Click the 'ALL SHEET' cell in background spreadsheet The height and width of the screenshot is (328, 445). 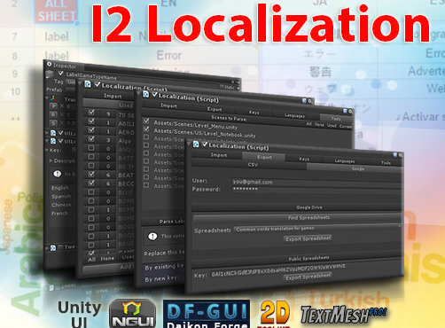pyautogui.click(x=56, y=11)
